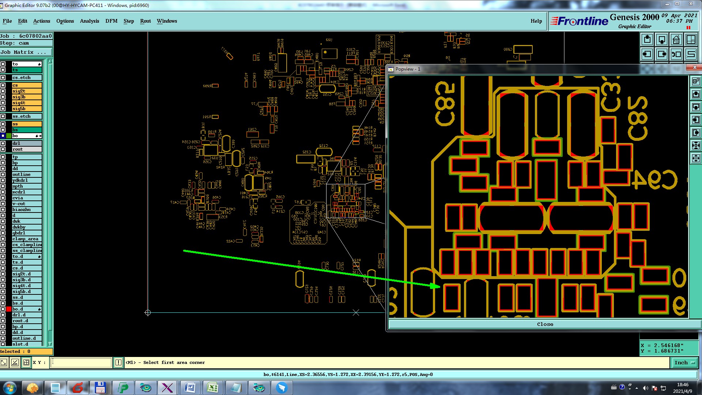This screenshot has height=395, width=702.
Task: Click the layer list vertical scrollbar
Action: click(50, 203)
